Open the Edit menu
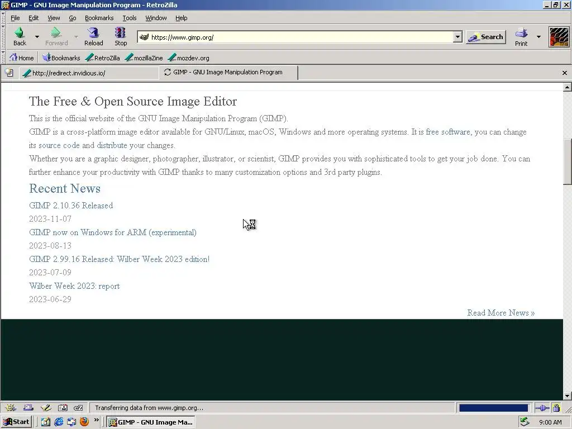This screenshot has width=572, height=429. point(34,18)
